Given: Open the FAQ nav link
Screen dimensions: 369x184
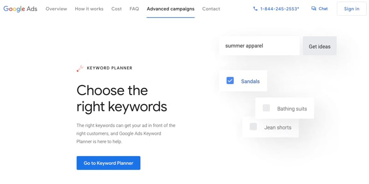Looking at the screenshot, I should pos(134,9).
